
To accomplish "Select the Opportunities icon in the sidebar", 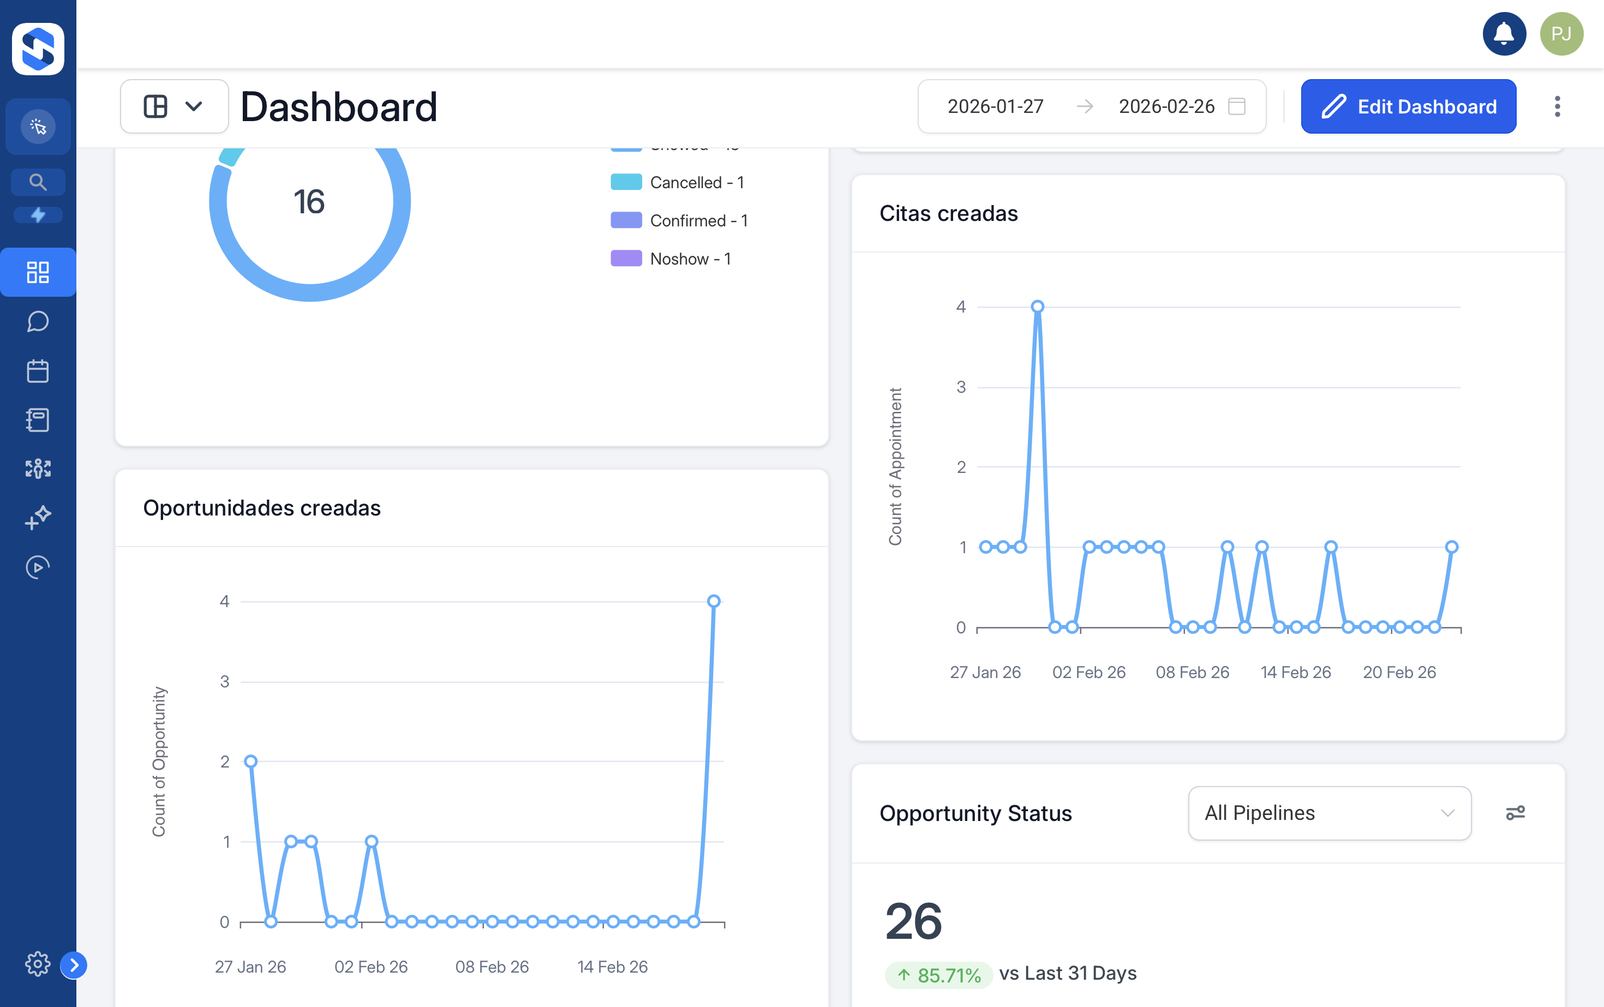I will click(38, 469).
